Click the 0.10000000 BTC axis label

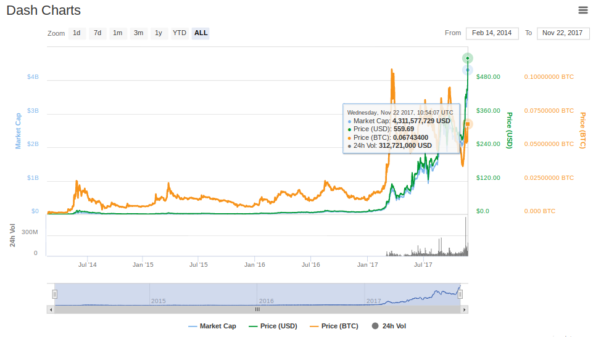point(549,77)
